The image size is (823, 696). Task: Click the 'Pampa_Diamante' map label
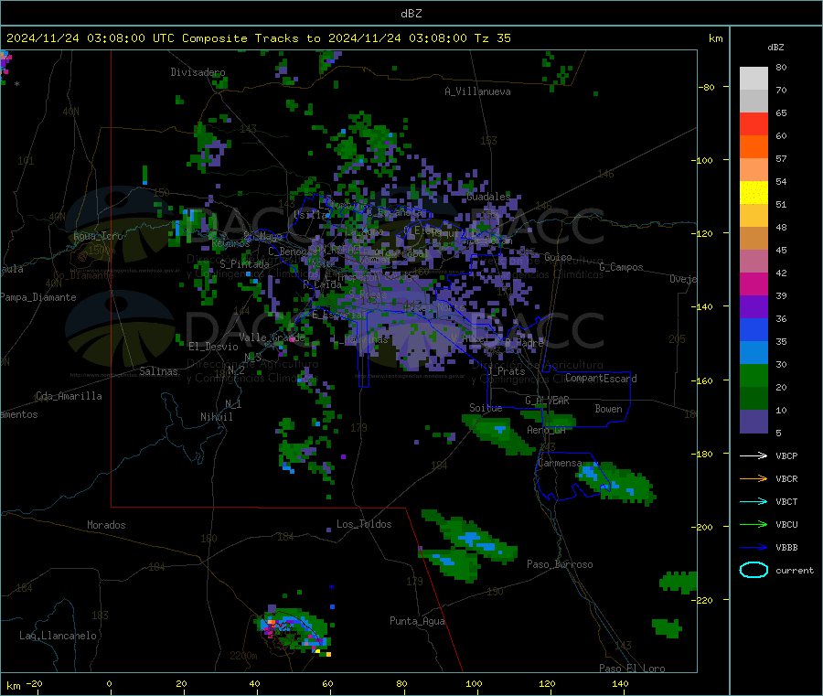[x=37, y=297]
